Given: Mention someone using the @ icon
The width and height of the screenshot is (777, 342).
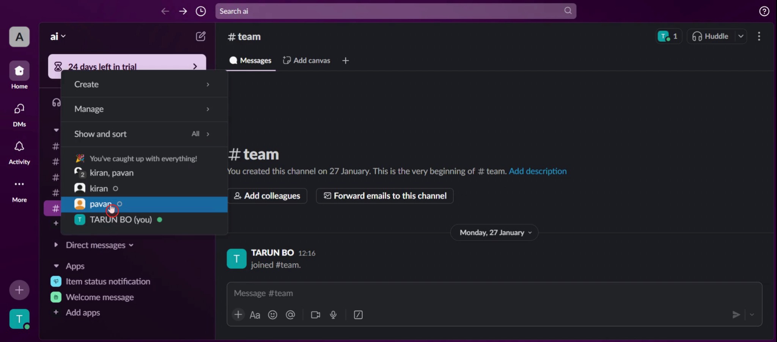Looking at the screenshot, I should point(290,315).
